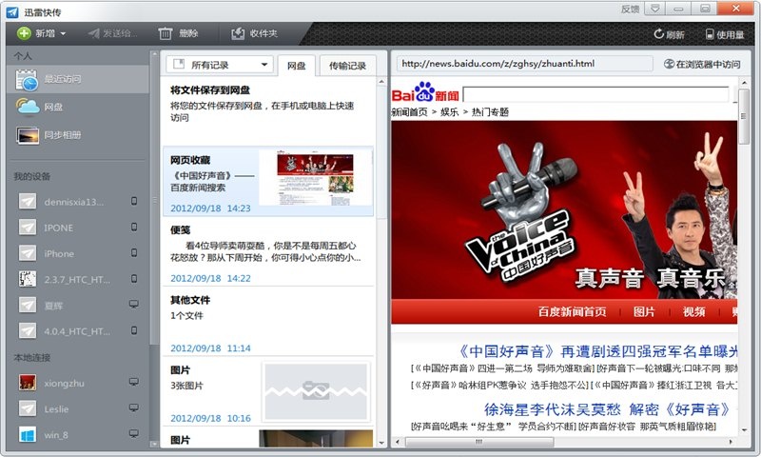Viewport: 761px width, 457px height.
Task: Click monitor indicator next to 夏辉
Action: coord(134,305)
